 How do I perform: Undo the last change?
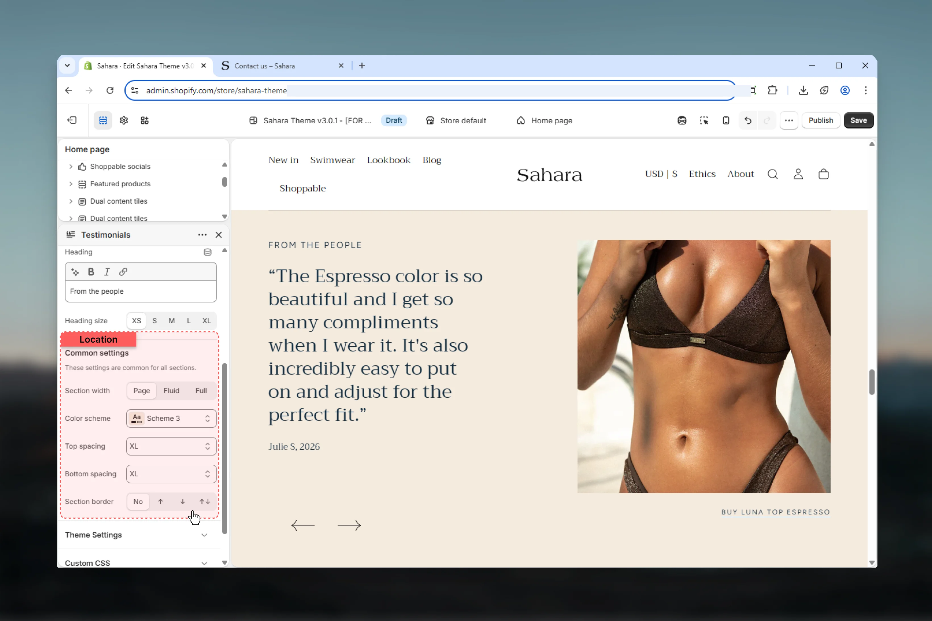point(748,120)
